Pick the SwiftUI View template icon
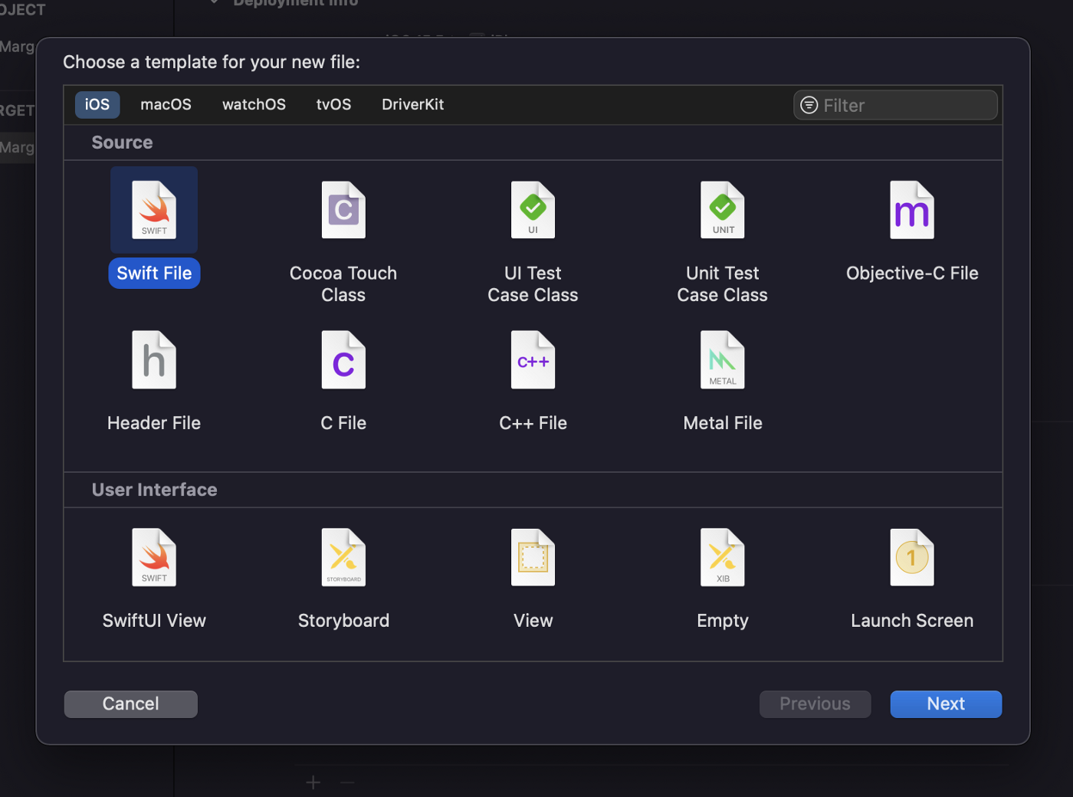Viewport: 1073px width, 797px height. 154,557
